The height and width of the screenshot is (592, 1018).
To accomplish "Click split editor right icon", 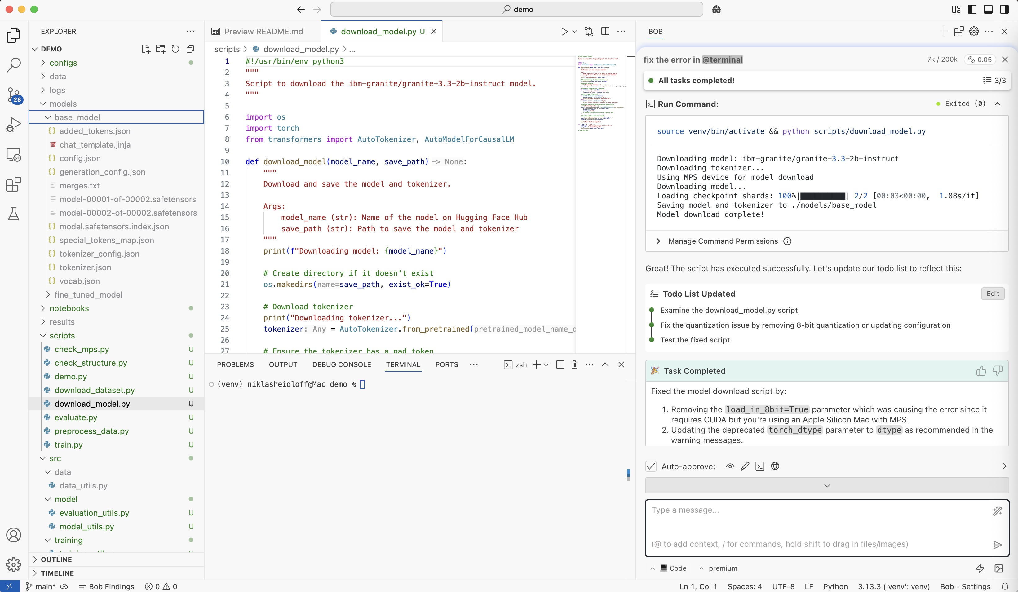I will pos(605,32).
